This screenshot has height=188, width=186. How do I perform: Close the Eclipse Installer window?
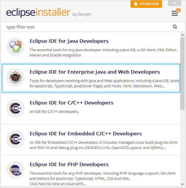point(175,3)
